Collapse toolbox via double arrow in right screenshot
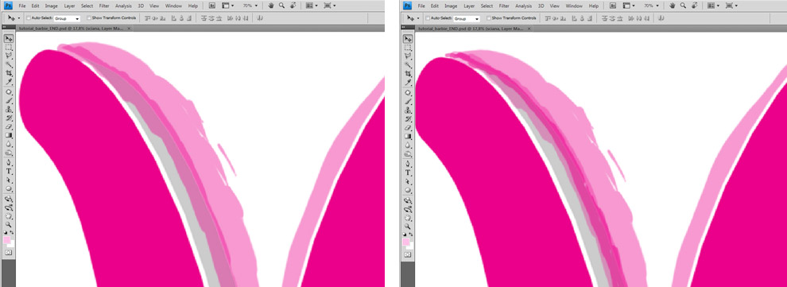 coord(404,27)
